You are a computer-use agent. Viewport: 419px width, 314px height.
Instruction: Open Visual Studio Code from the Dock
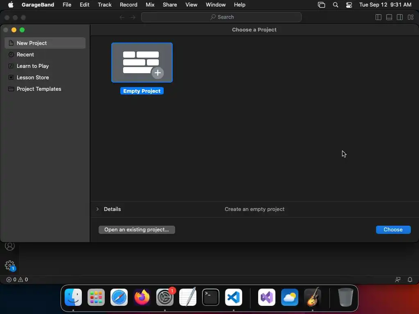234,297
